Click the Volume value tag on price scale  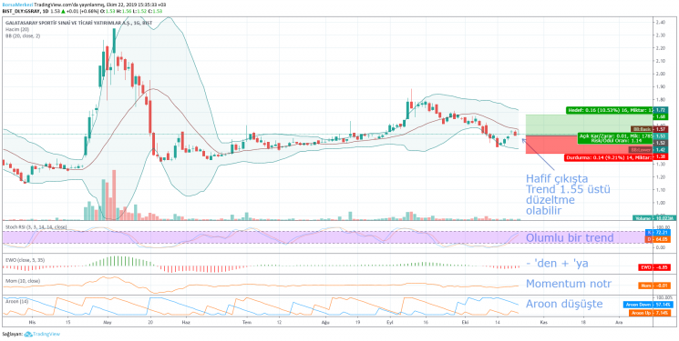pos(654,218)
